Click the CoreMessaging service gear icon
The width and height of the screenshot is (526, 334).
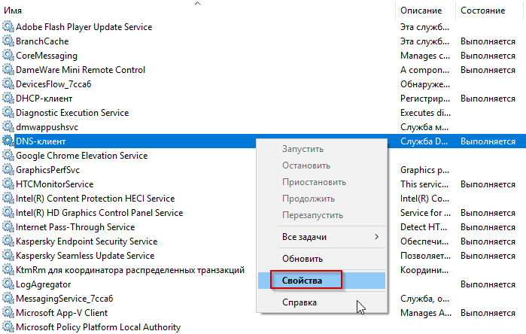(x=8, y=56)
